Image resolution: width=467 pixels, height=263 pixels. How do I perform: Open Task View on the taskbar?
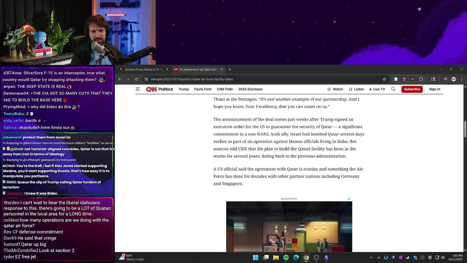click(x=266, y=258)
